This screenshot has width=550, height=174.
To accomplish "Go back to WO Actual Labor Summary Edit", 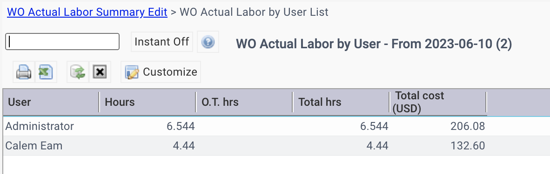I will (87, 12).
